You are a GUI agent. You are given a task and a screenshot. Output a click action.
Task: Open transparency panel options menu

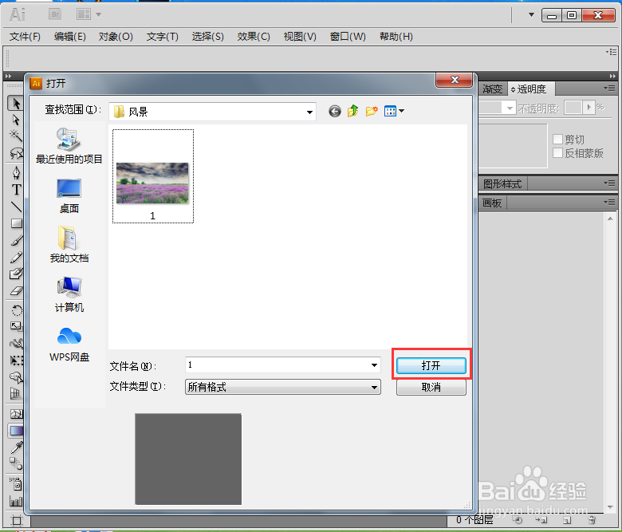click(609, 88)
